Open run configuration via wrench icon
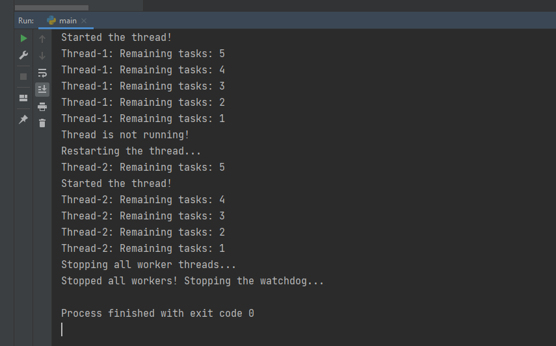Image resolution: width=556 pixels, height=346 pixels. point(23,56)
